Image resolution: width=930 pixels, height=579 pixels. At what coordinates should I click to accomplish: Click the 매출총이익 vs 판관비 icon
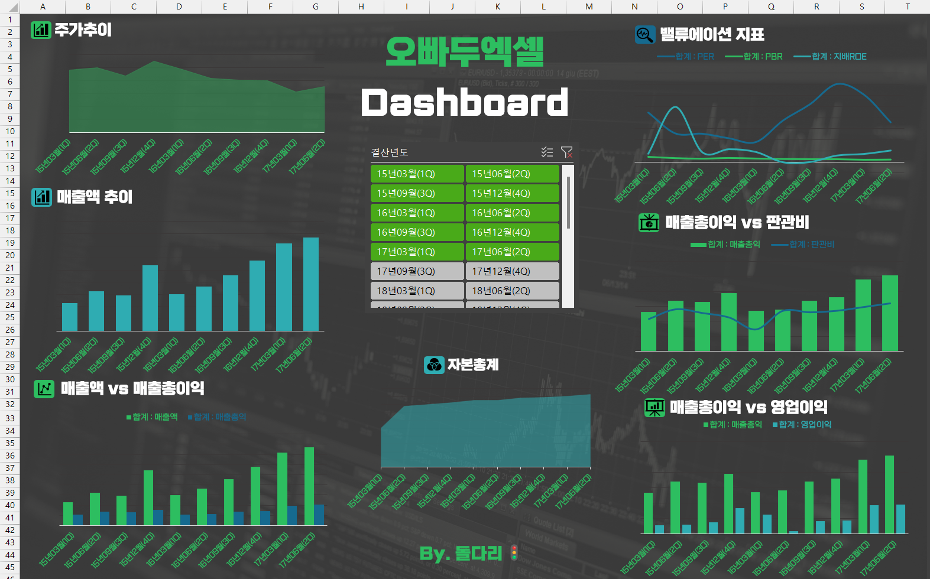point(649,223)
